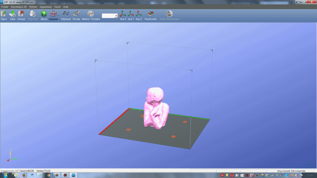Image resolution: width=317 pixels, height=178 pixels.
Task: Open the Impression 3D menu
Action: click(19, 7)
